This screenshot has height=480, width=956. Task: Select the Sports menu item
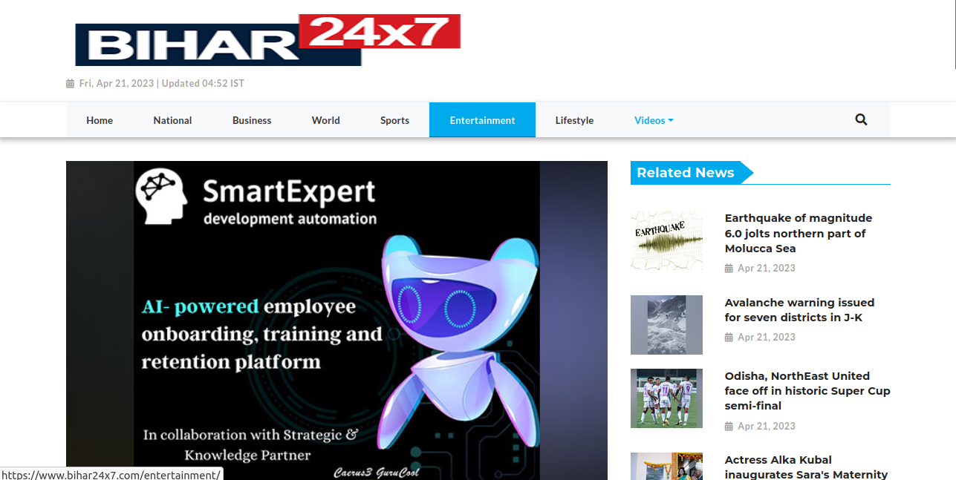[x=394, y=120]
